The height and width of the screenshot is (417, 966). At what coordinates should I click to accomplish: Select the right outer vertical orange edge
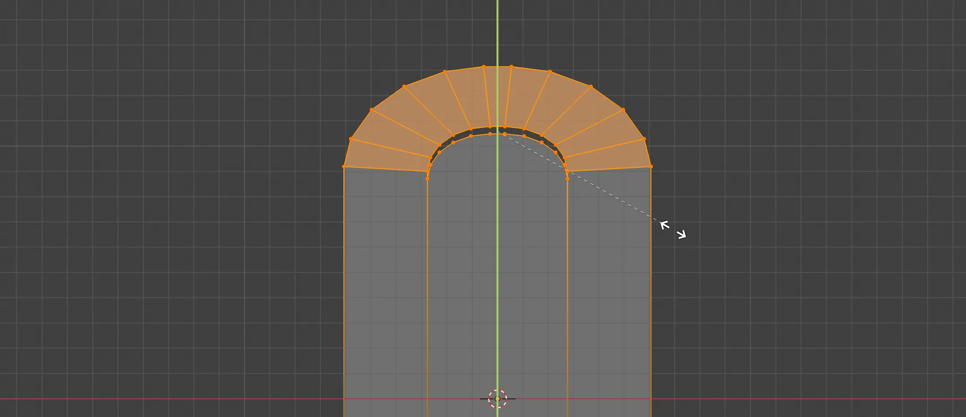[x=651, y=291]
